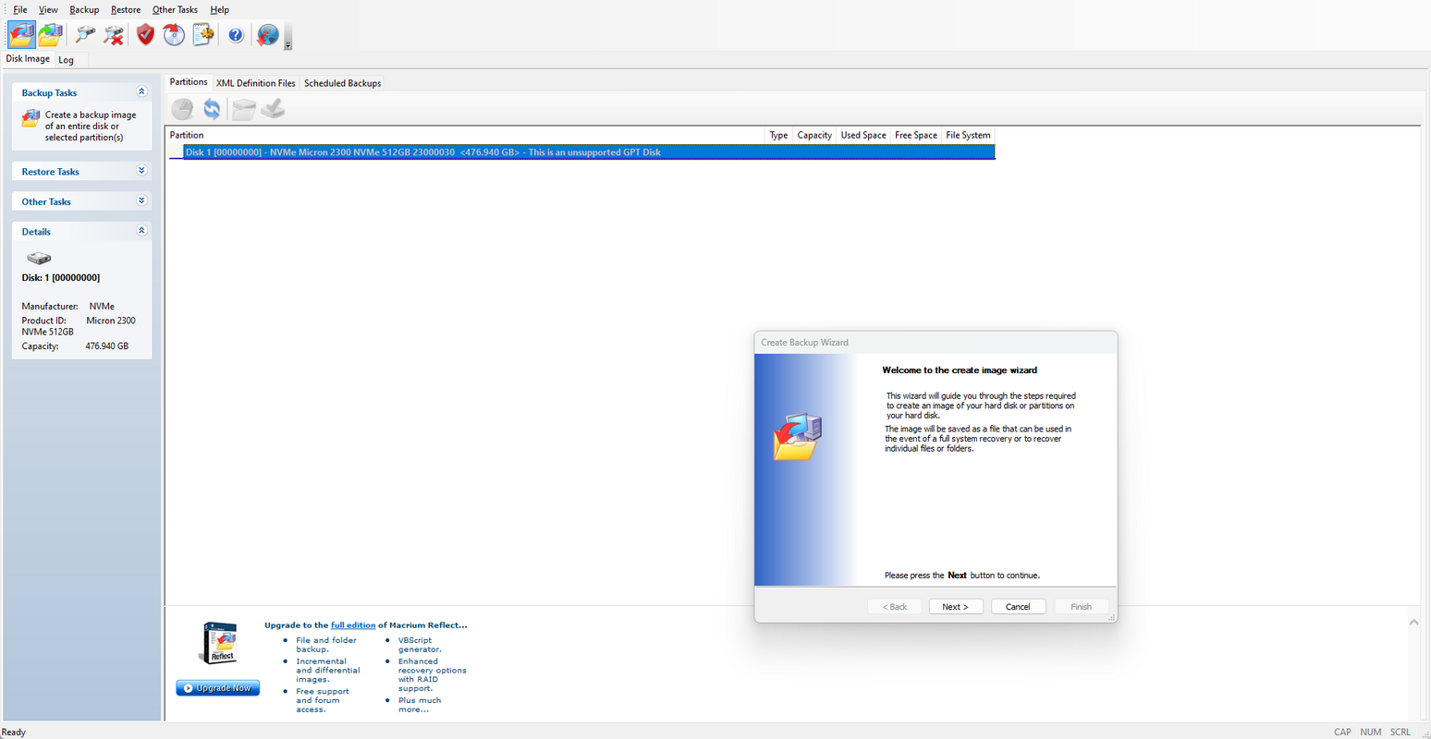This screenshot has height=739, width=1431.
Task: Click the Details panel title
Action: [36, 232]
